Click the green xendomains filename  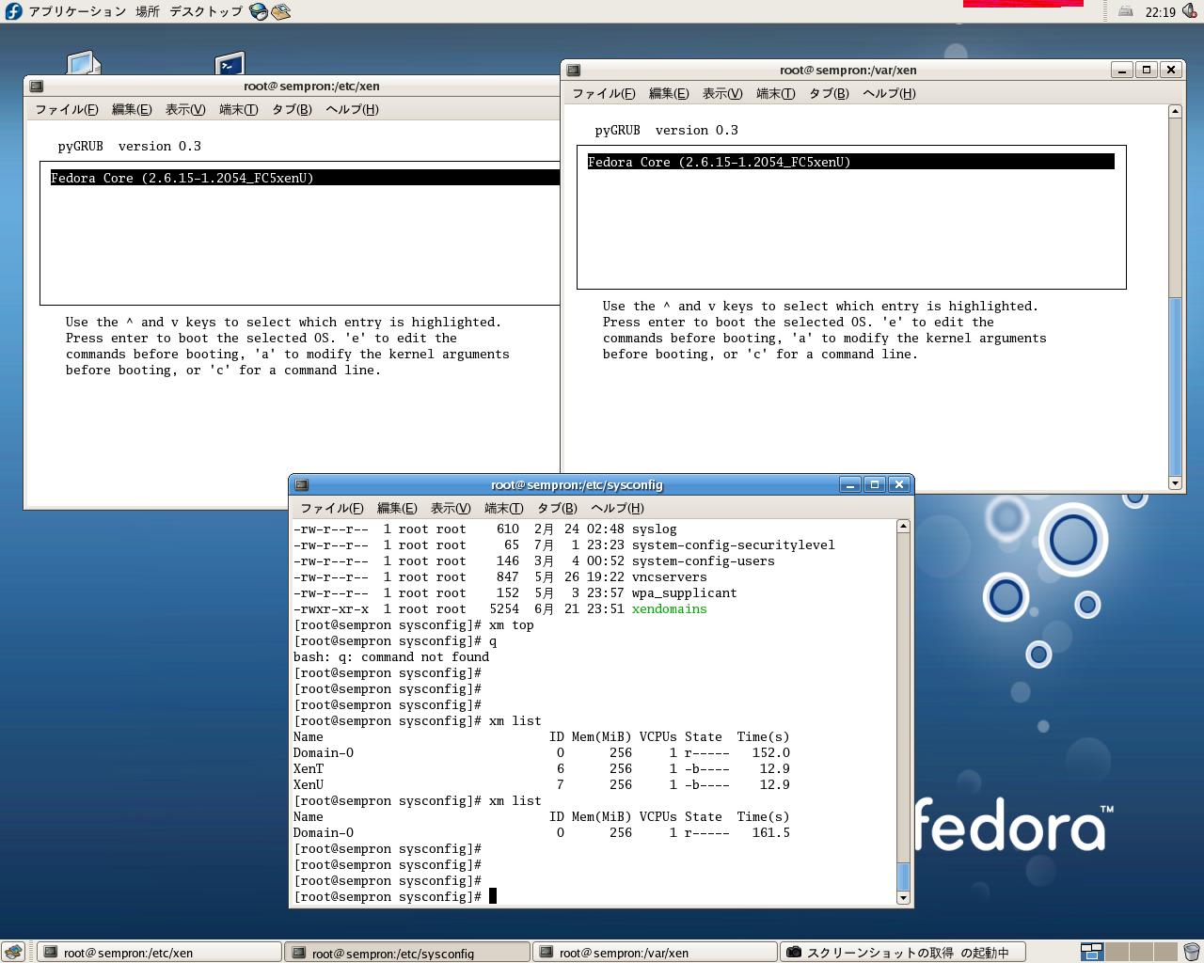pyautogui.click(x=669, y=609)
